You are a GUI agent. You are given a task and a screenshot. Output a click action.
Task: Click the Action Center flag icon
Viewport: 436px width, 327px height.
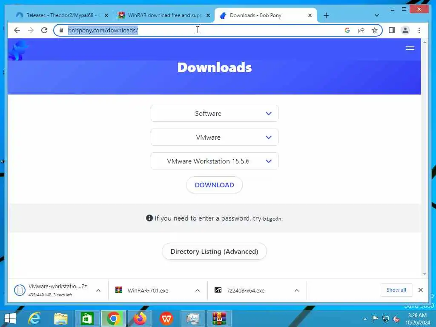pyautogui.click(x=375, y=318)
